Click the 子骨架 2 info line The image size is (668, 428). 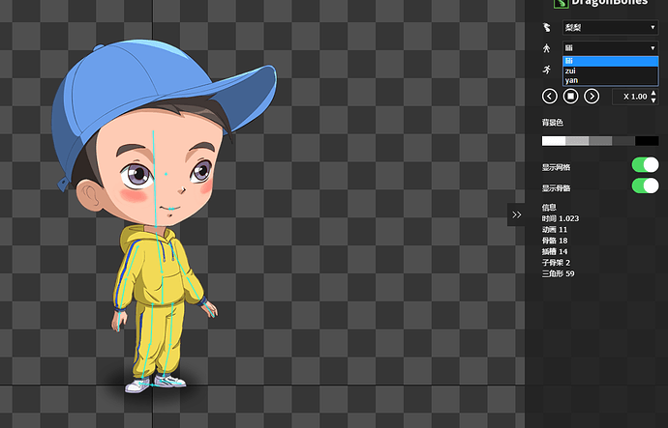(x=556, y=263)
